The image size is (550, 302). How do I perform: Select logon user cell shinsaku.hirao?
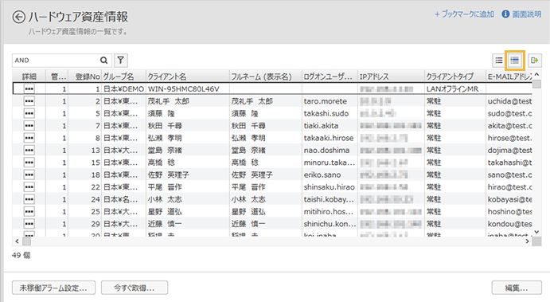point(330,186)
